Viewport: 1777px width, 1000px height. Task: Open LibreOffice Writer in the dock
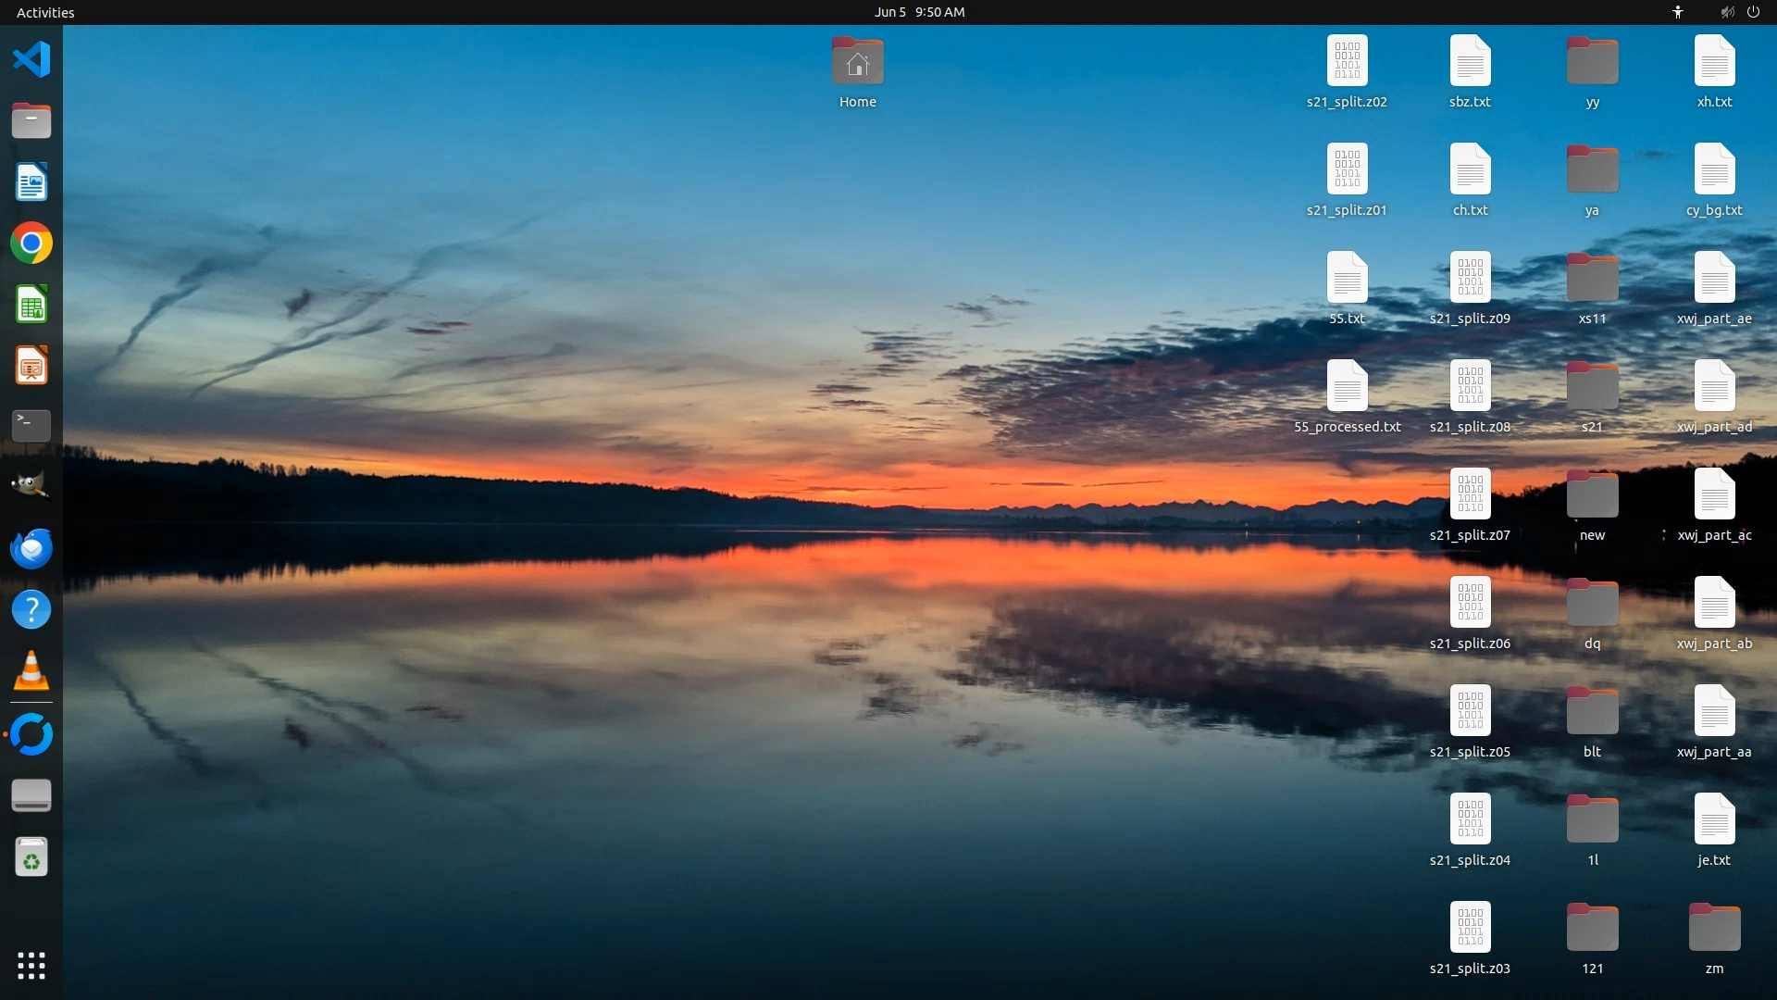tap(31, 182)
